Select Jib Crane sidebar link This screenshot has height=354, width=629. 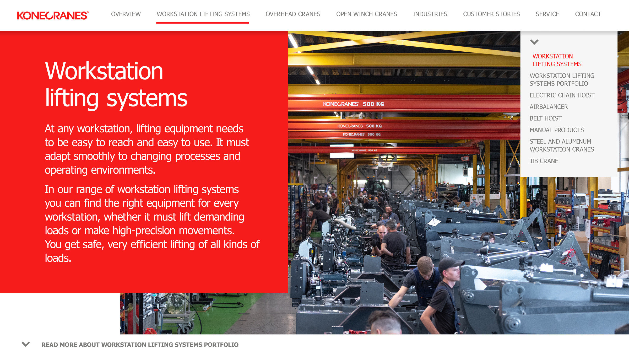point(544,161)
